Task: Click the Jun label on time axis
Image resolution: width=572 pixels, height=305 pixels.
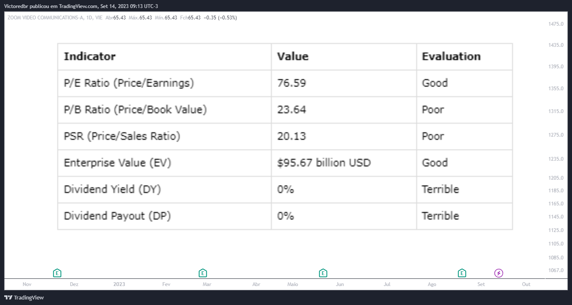Action: point(340,284)
